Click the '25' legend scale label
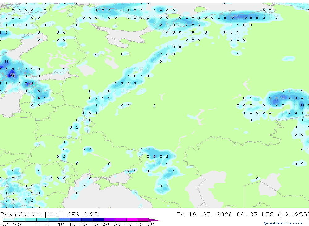The image size is (309, 226). (95, 224)
